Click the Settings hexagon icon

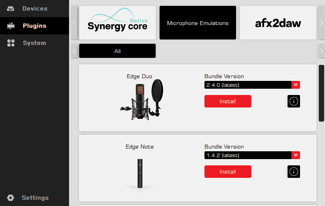pyautogui.click(x=11, y=198)
